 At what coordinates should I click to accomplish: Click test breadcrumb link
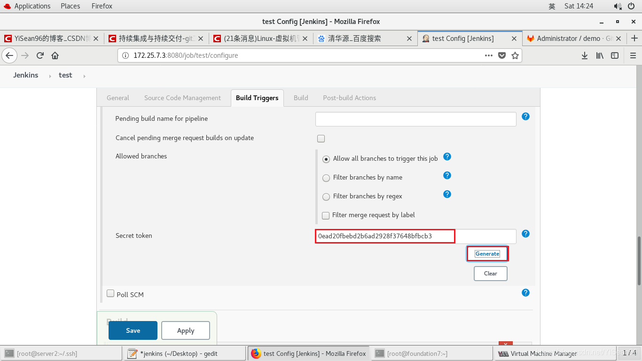(65, 75)
